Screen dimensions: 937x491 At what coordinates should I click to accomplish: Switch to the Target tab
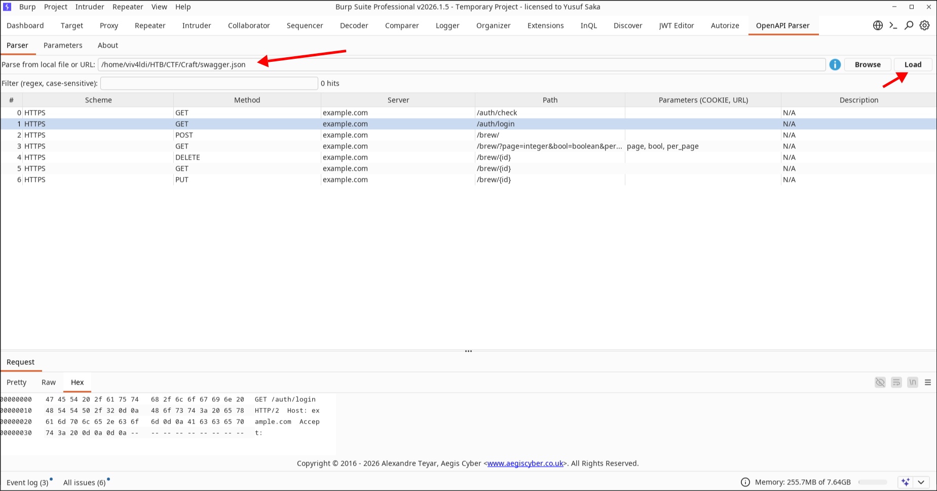[72, 25]
